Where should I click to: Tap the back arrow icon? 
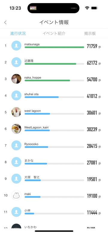click(x=5, y=22)
